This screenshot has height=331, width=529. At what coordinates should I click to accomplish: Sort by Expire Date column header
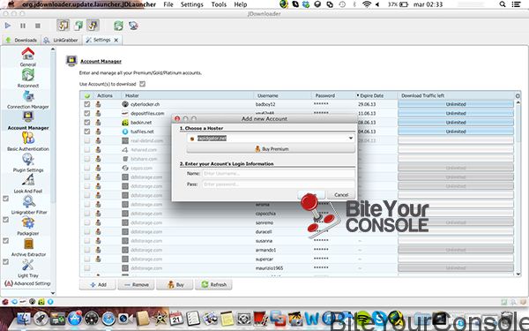[x=371, y=95]
